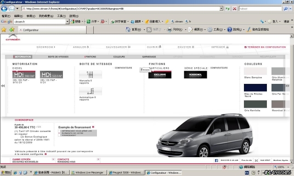Screen dimensions: 294x176
Task: Click the left double-arrow carousel button
Action: pos(3,86)
